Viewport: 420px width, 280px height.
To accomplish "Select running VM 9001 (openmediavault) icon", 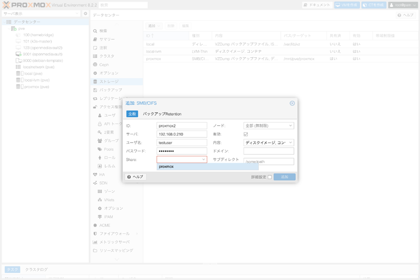I will click(18, 55).
